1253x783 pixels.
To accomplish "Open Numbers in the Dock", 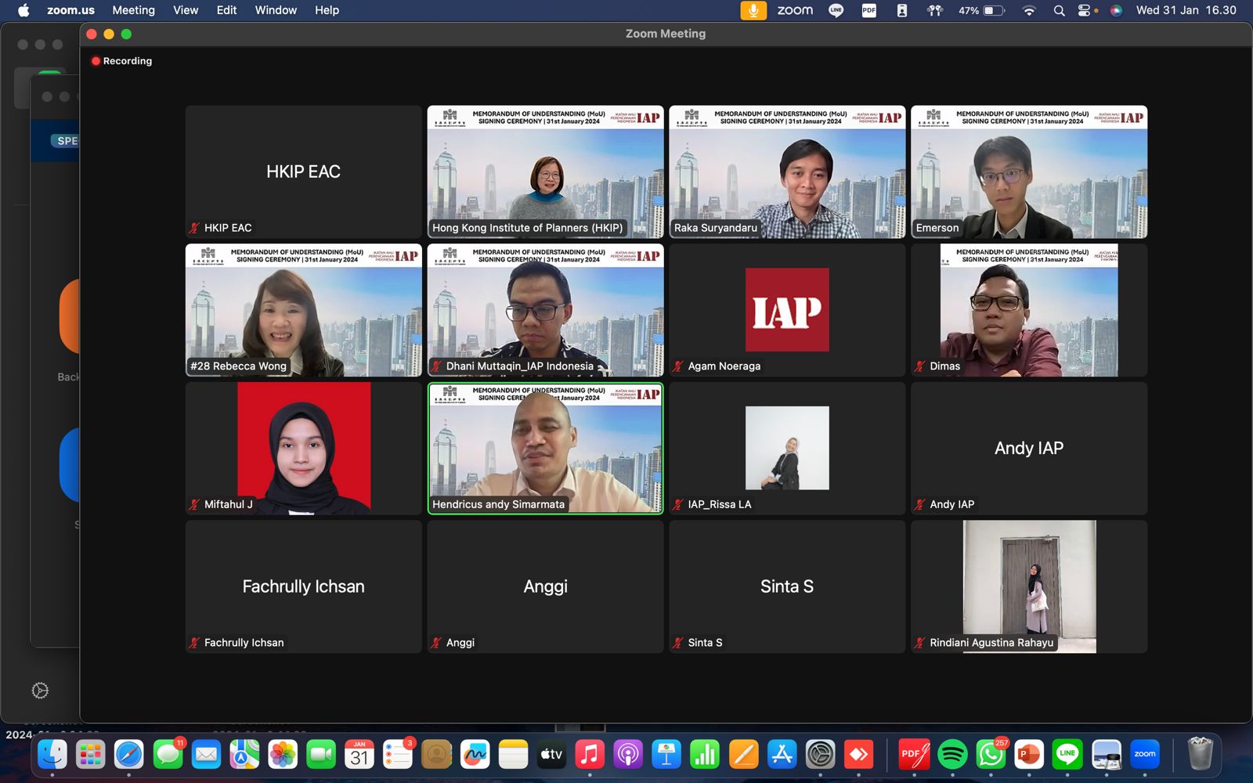I will [705, 755].
